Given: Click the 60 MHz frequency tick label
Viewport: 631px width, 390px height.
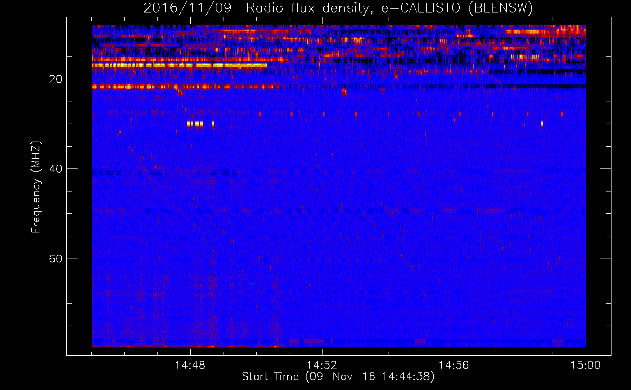Looking at the screenshot, I should 56,259.
